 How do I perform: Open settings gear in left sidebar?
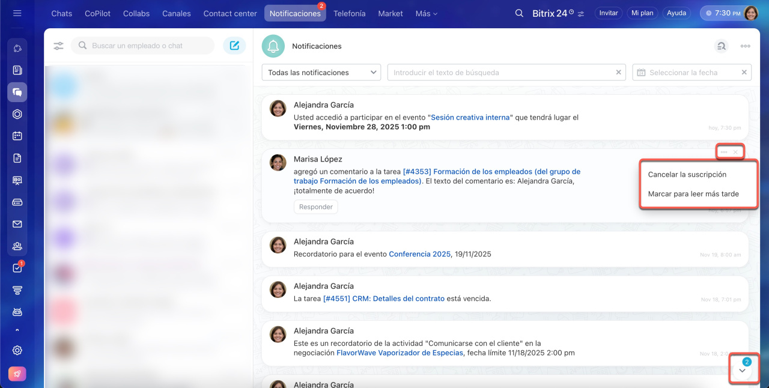(x=17, y=350)
